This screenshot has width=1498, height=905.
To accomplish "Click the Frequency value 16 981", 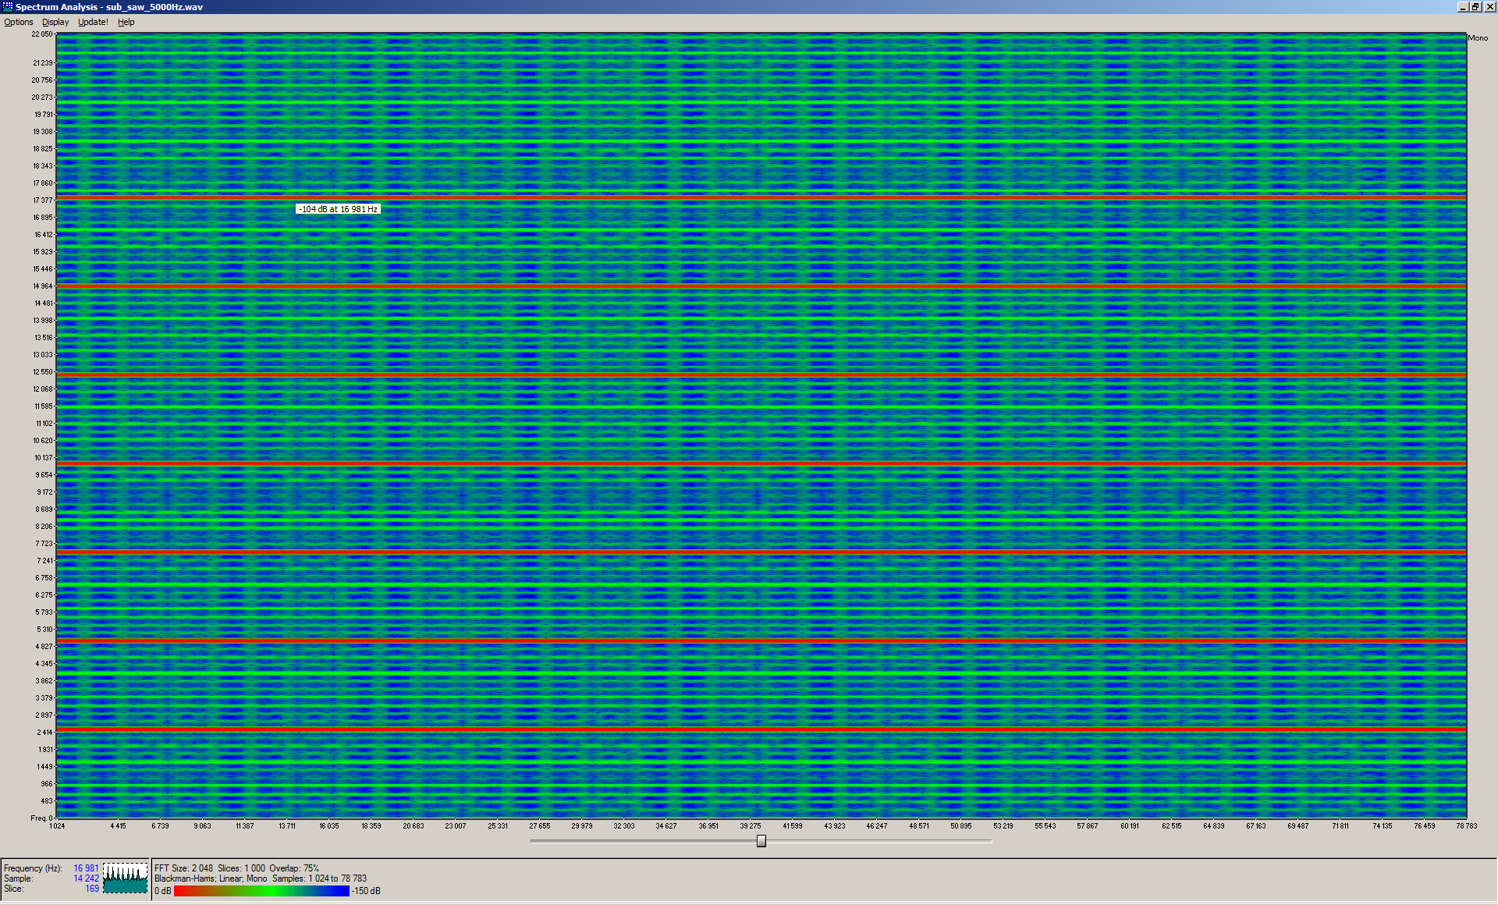I will 86,868.
